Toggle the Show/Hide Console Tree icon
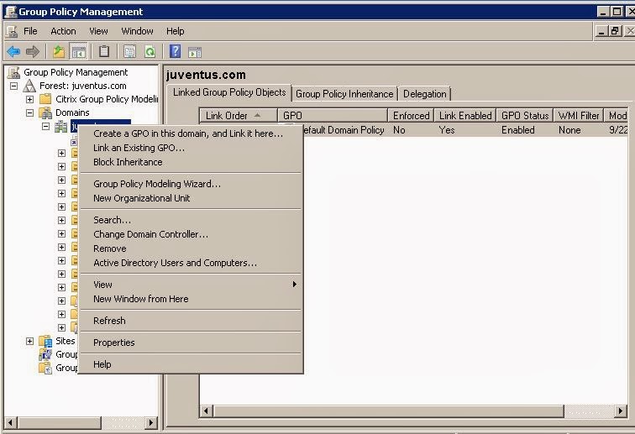 click(79, 52)
